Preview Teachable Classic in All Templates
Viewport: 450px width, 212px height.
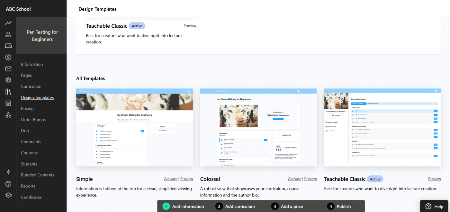435,179
